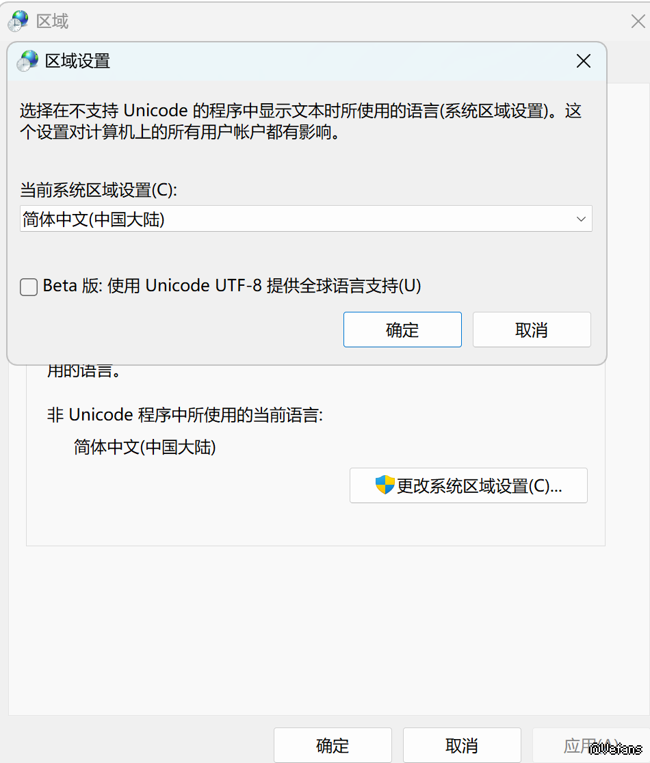The width and height of the screenshot is (650, 763).
Task: Click the 当前系统区域设置(C): label
Action: click(x=98, y=189)
